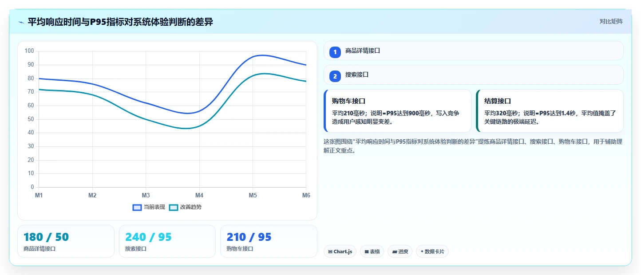Click the 180 / 50 stat card

(66, 241)
